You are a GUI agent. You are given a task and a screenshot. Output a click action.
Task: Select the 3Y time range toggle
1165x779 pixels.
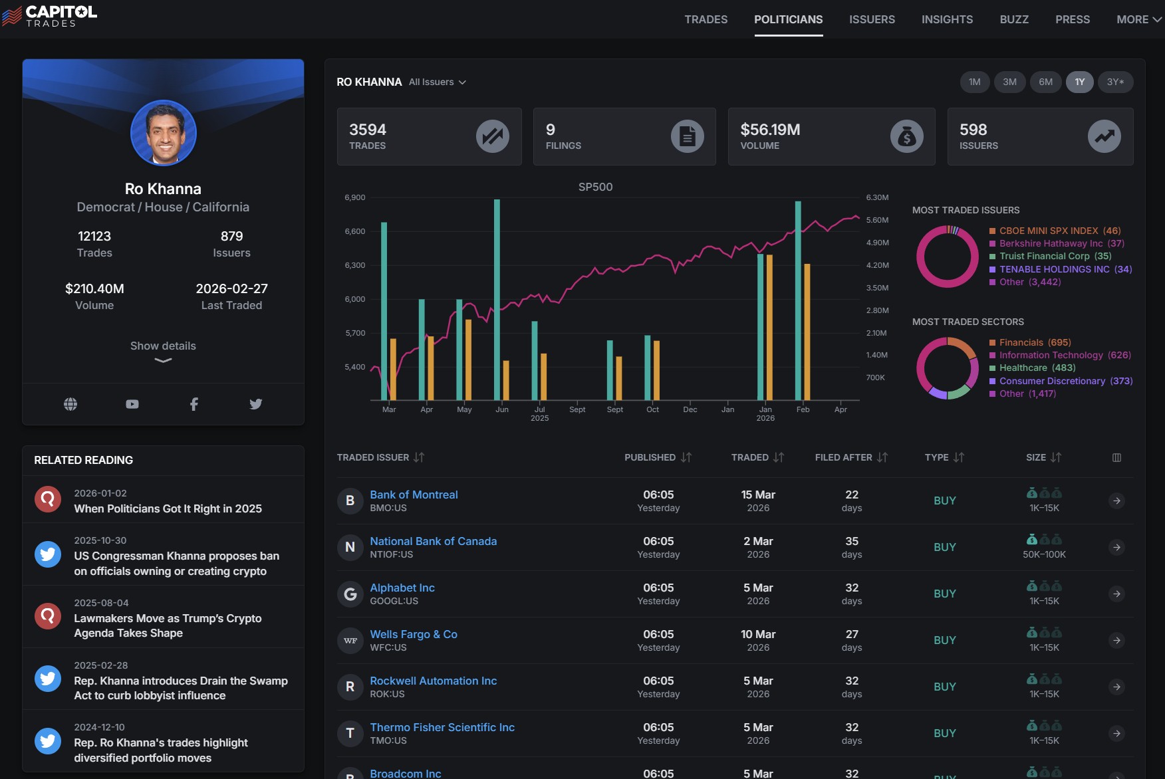coord(1115,82)
